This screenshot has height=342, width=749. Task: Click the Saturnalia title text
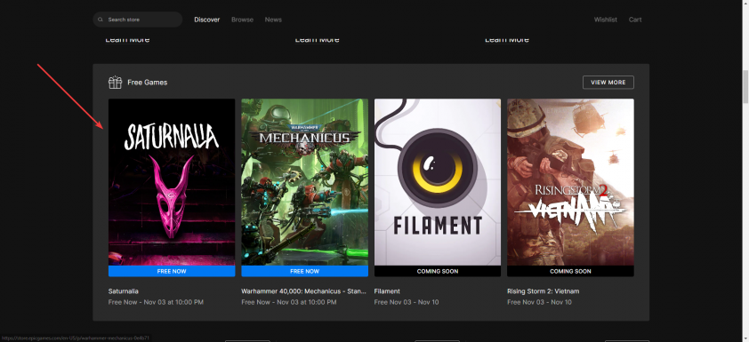124,291
